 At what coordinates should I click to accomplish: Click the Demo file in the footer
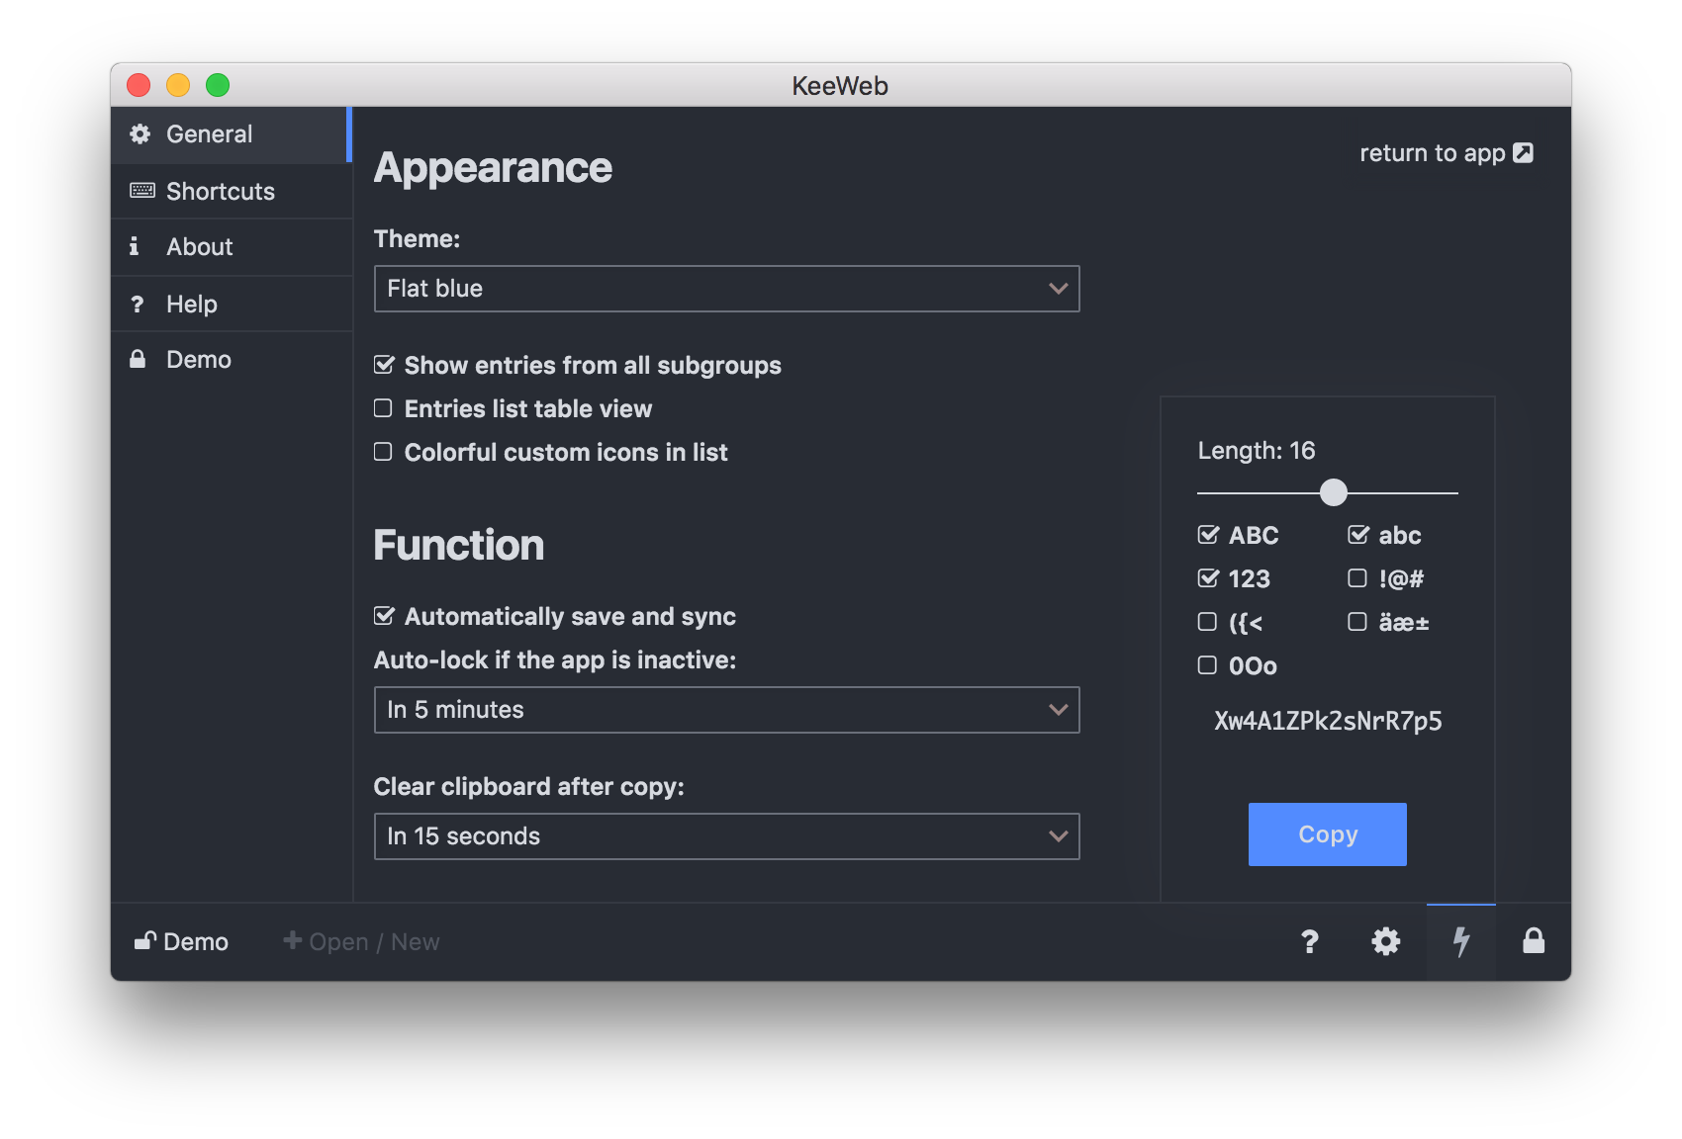(x=181, y=942)
